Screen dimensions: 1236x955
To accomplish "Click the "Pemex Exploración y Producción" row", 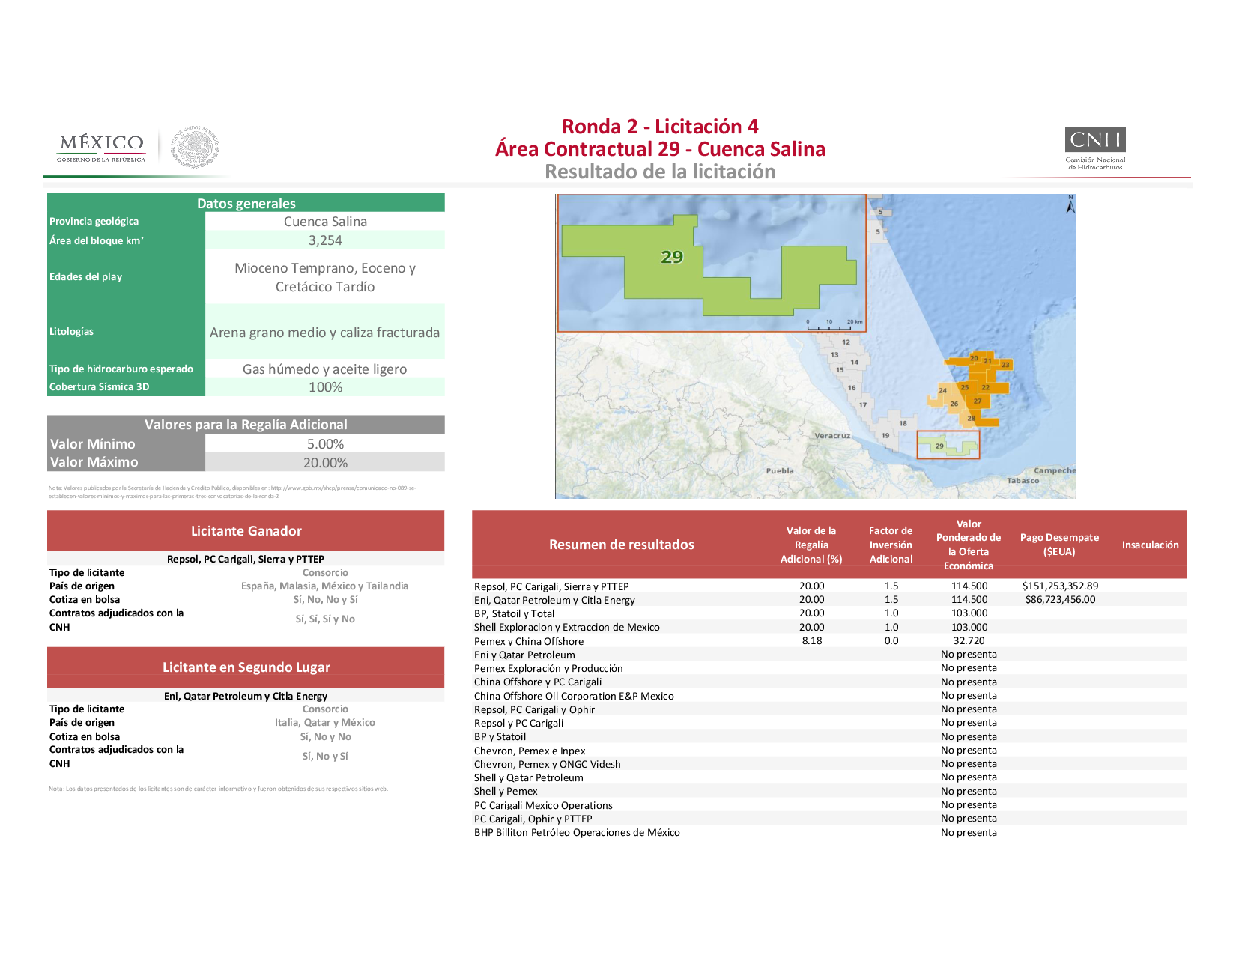I will coord(829,668).
